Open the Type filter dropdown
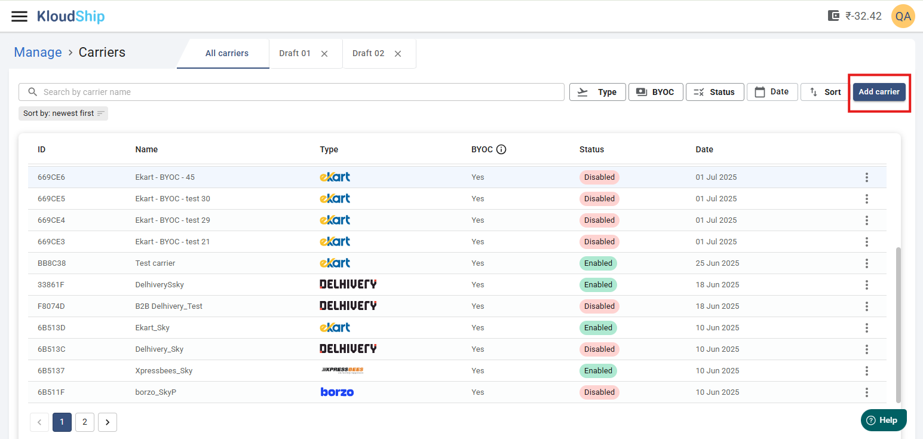 (597, 92)
